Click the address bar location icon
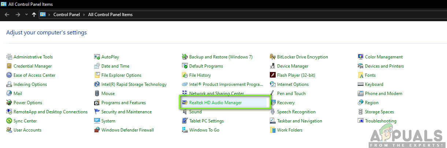Image resolution: width=447 pixels, height=148 pixels. click(43, 15)
